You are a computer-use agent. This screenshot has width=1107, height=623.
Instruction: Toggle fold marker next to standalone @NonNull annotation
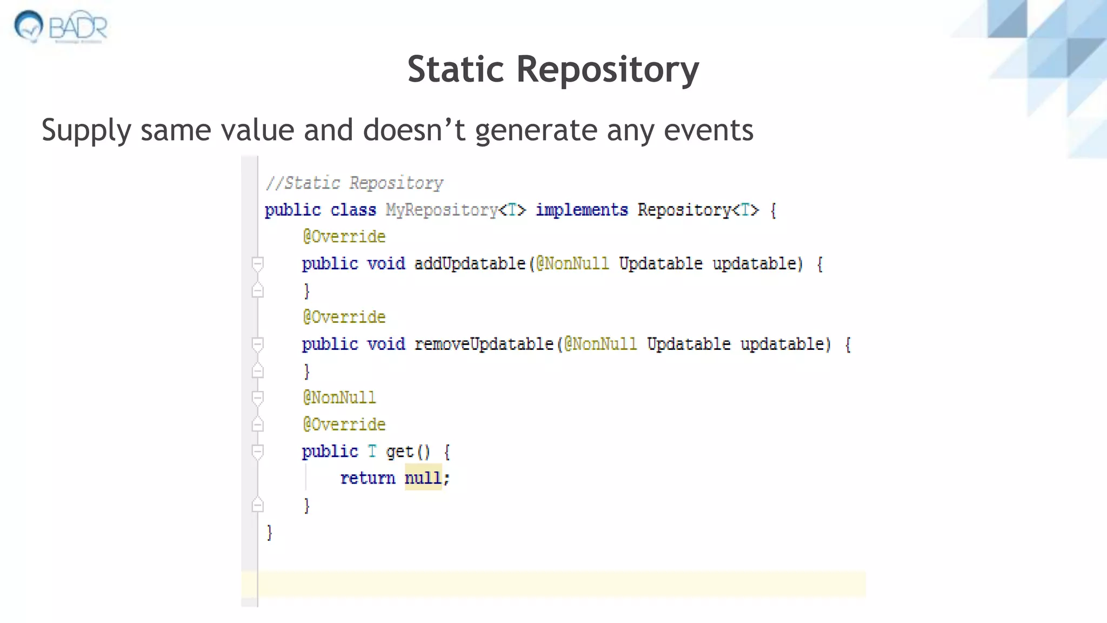258,398
